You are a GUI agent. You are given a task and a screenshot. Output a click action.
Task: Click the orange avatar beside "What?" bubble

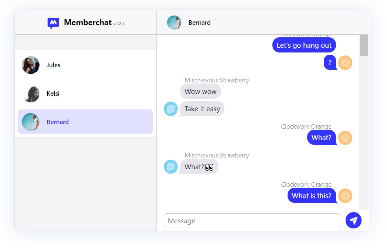coord(345,138)
